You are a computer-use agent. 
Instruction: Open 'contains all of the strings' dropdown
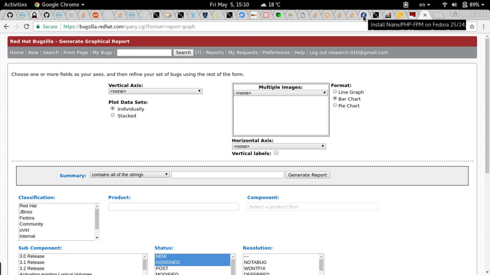130,174
